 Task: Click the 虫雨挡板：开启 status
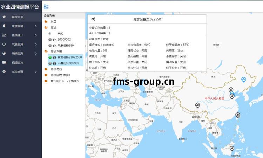coord(137,56)
